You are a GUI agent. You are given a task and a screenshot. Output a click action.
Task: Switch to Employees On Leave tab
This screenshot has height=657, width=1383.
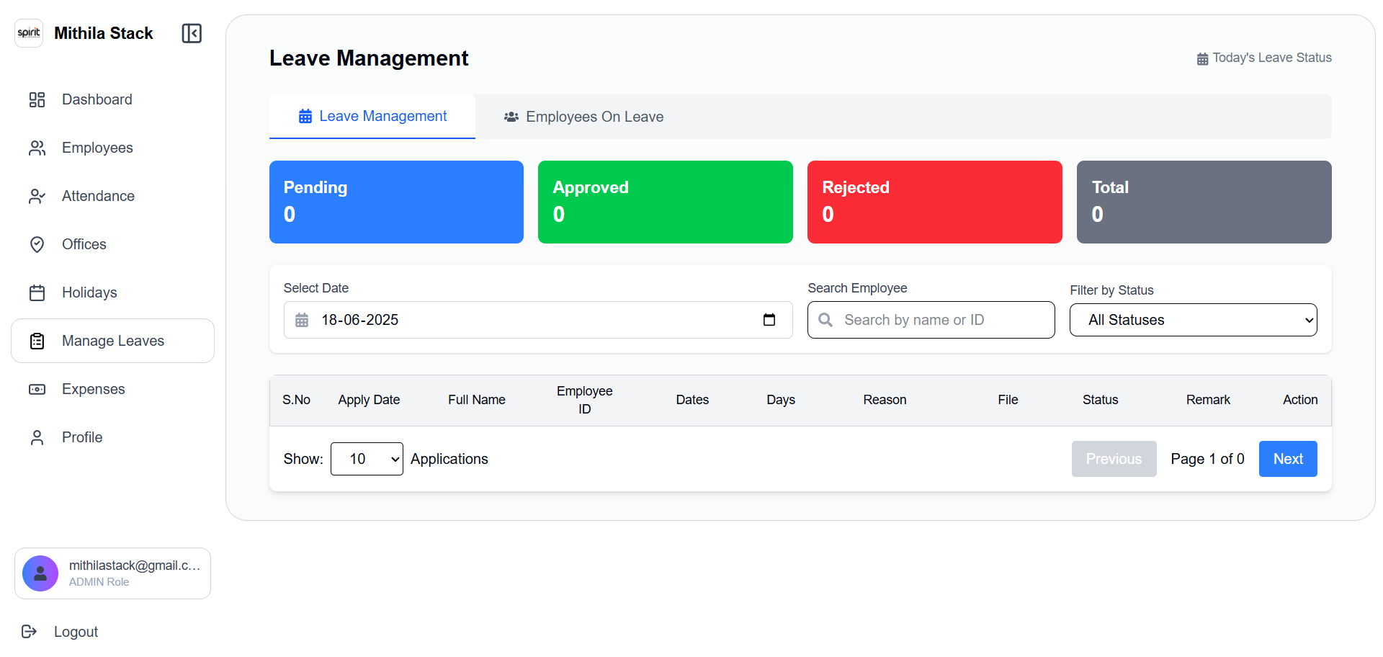click(x=583, y=117)
